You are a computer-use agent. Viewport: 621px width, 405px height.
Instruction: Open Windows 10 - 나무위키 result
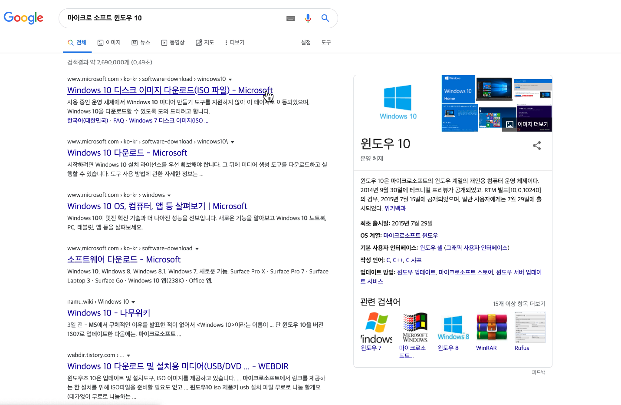click(108, 313)
